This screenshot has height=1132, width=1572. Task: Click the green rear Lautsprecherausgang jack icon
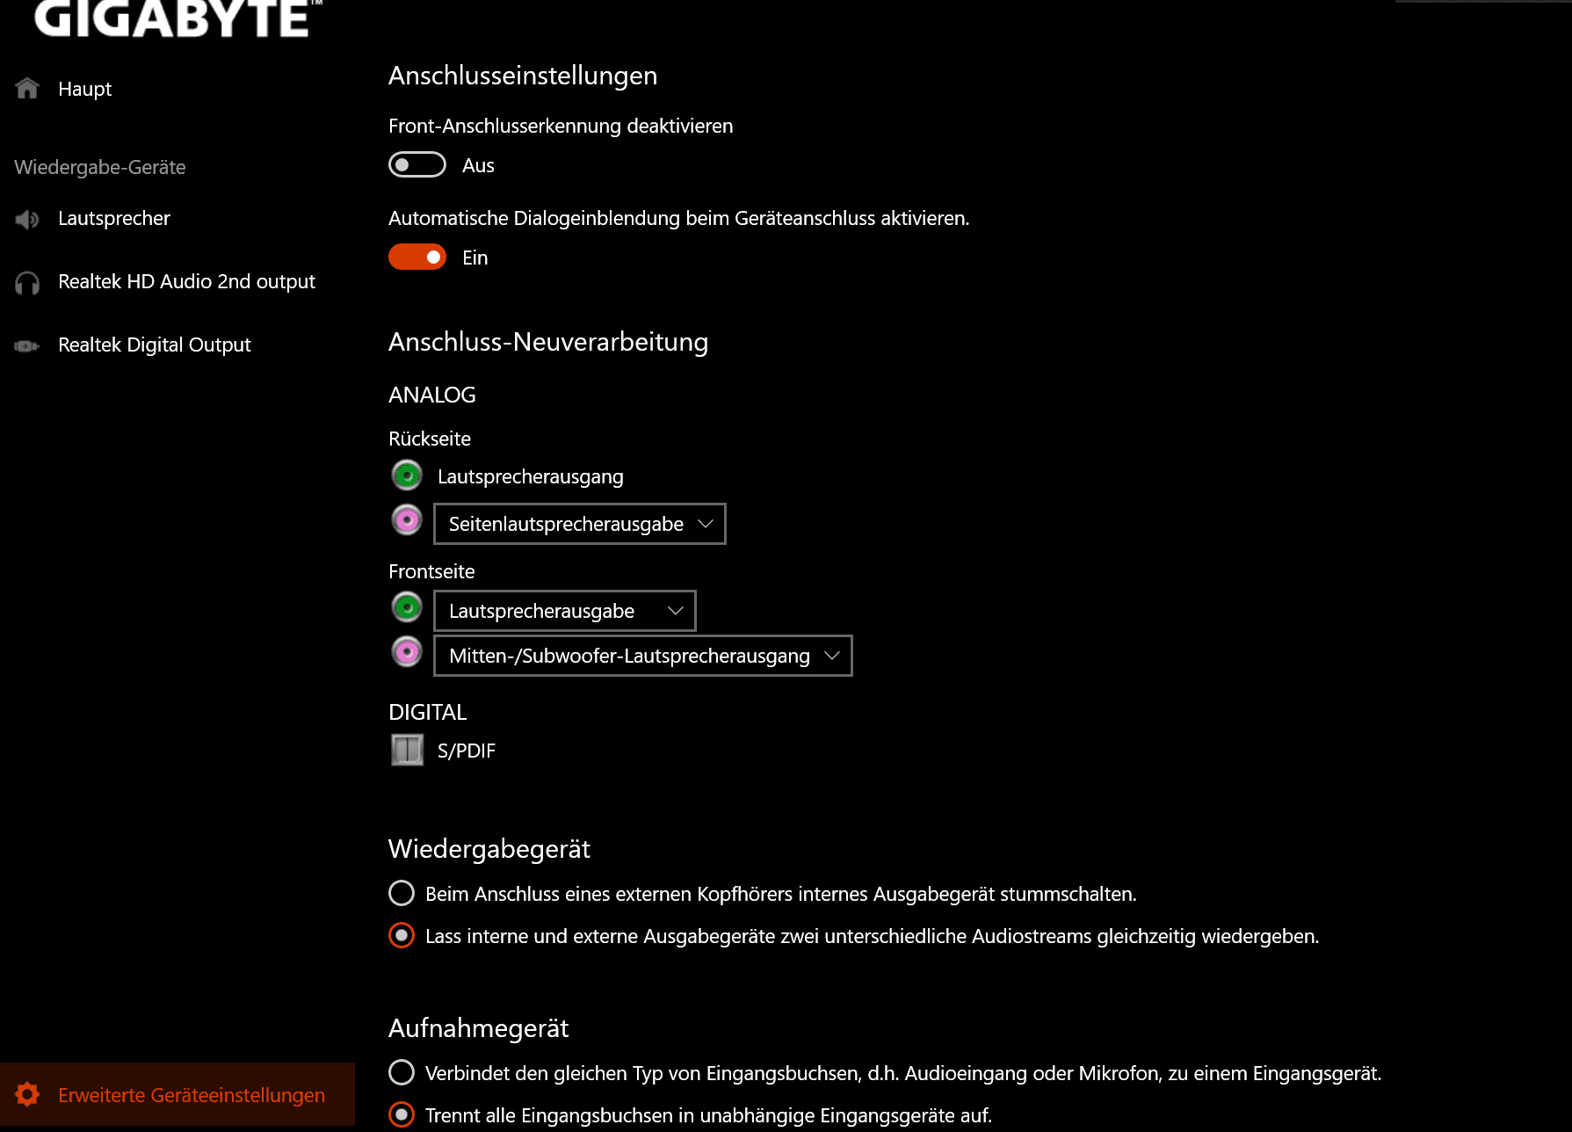tap(407, 475)
